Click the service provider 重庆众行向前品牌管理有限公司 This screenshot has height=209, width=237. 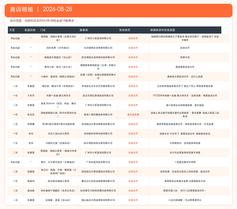[98, 181]
